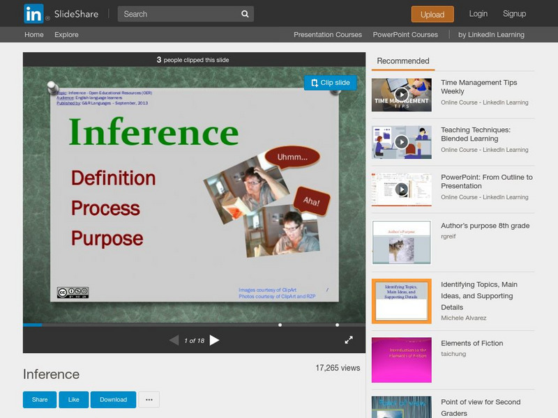
Task: Play the Time Management Tips video thumbnail
Action: point(401,95)
